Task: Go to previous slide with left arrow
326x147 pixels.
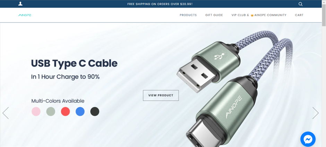Action: [x=6, y=113]
